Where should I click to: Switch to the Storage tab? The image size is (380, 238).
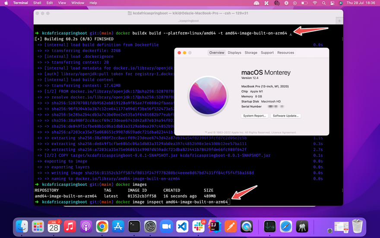pyautogui.click(x=251, y=53)
